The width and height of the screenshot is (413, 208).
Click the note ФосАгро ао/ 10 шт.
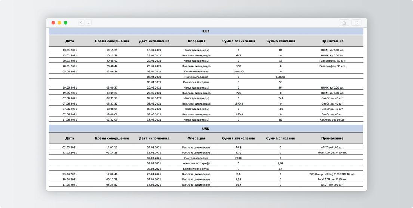pyautogui.click(x=333, y=119)
